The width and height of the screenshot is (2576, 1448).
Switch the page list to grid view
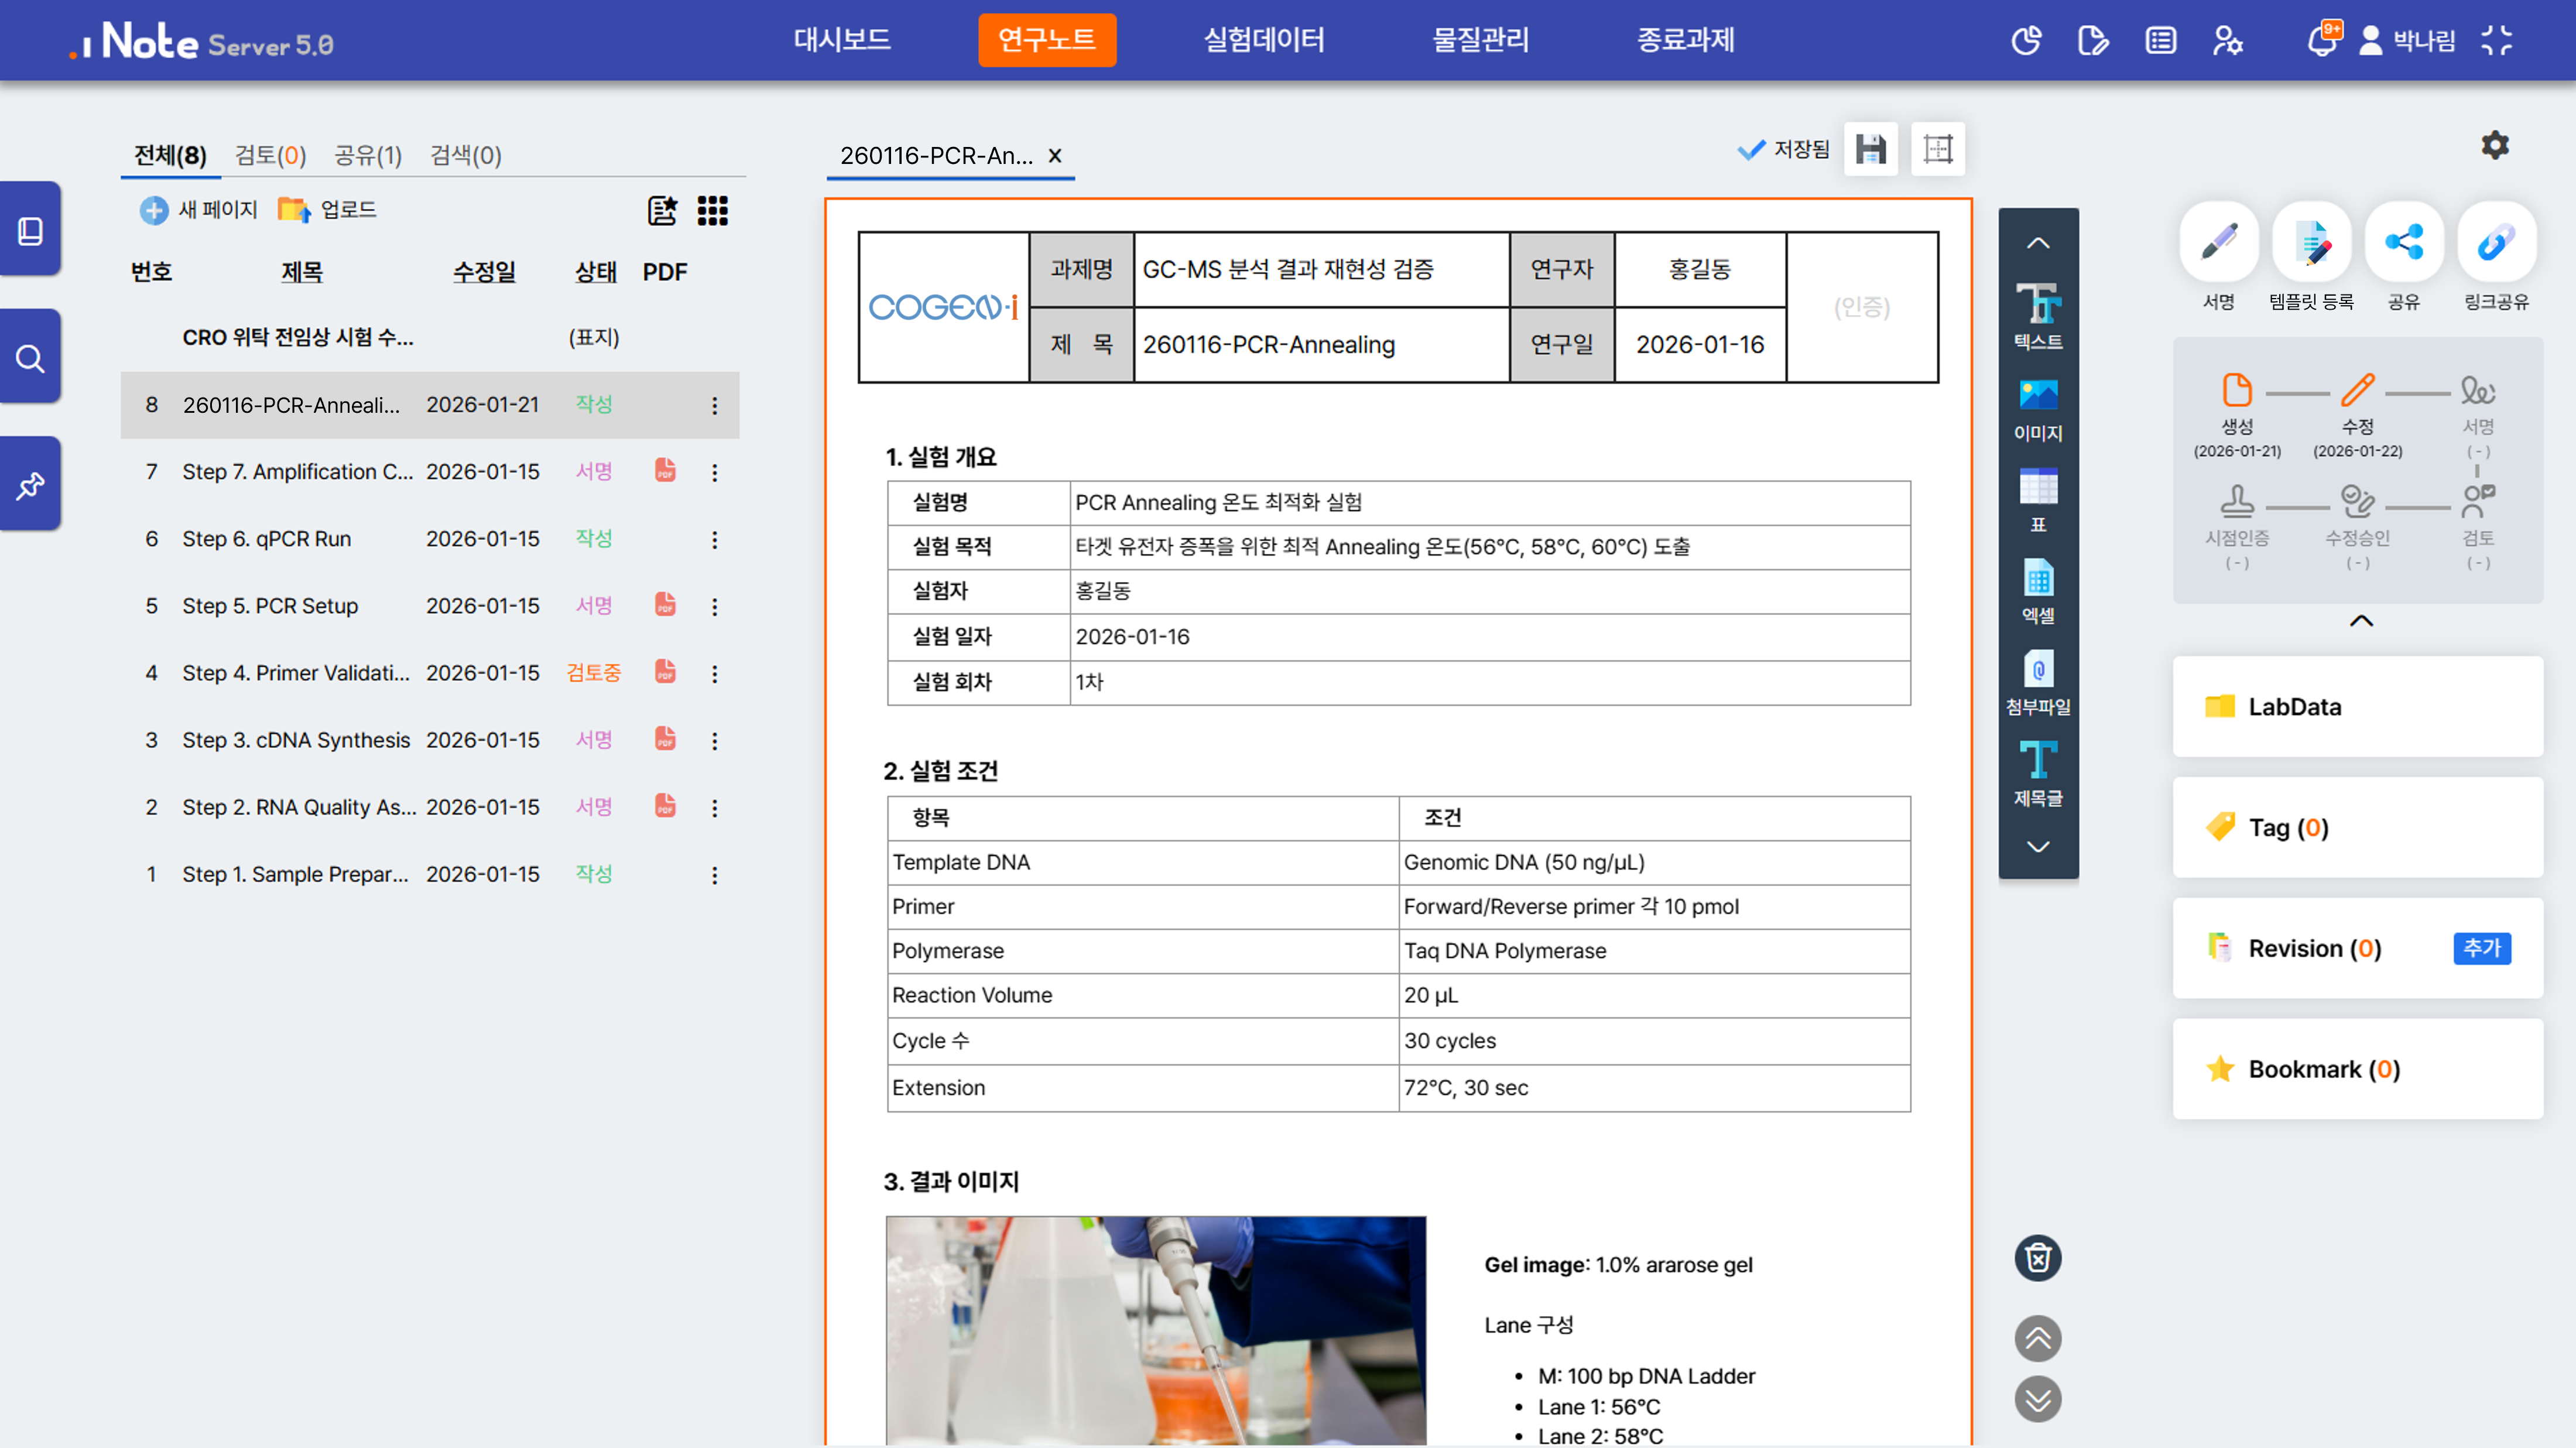tap(713, 211)
